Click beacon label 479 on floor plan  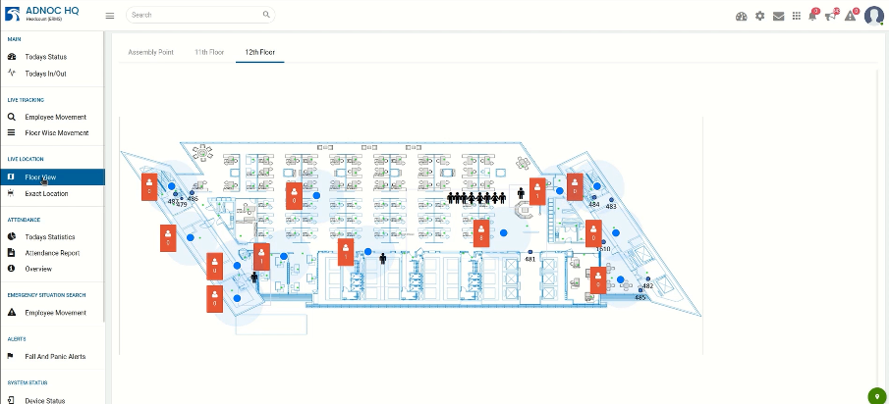[182, 204]
